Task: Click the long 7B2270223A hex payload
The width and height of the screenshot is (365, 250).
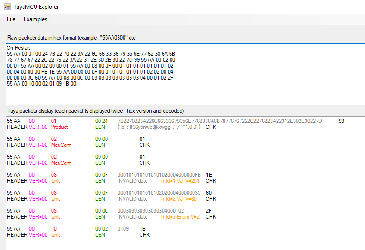Action: (x=219, y=121)
